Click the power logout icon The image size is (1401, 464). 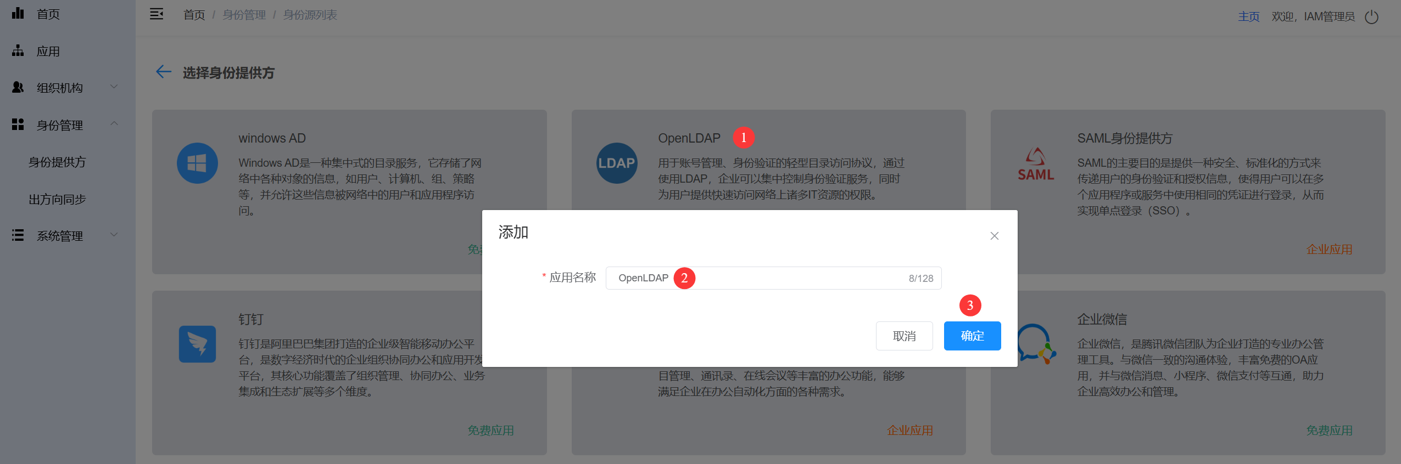(1371, 17)
